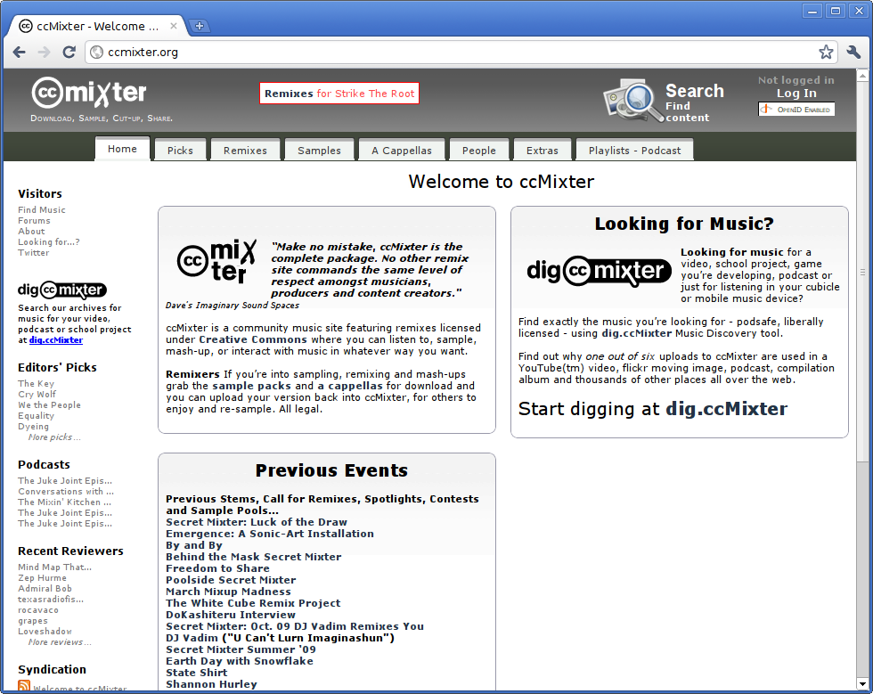873x694 pixels.
Task: Follow the dig.ccMixter sidebar link
Action: click(55, 339)
